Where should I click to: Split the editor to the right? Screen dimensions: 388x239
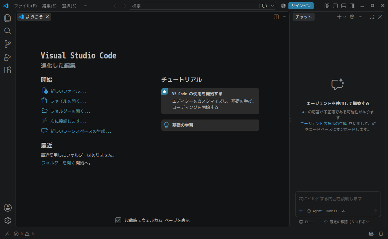[276, 17]
